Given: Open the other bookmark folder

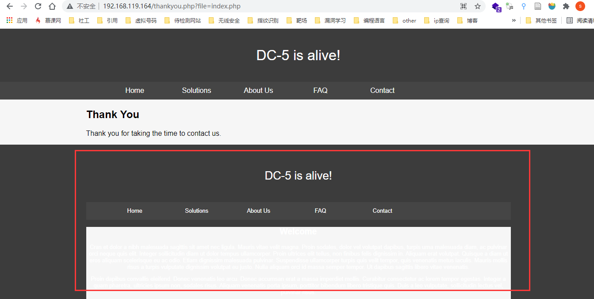Looking at the screenshot, I should pos(405,20).
